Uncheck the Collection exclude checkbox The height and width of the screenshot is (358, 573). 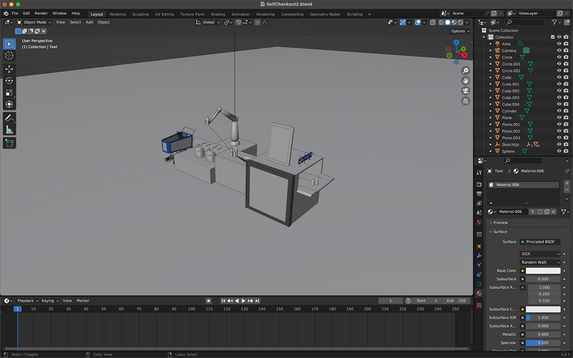[552, 37]
